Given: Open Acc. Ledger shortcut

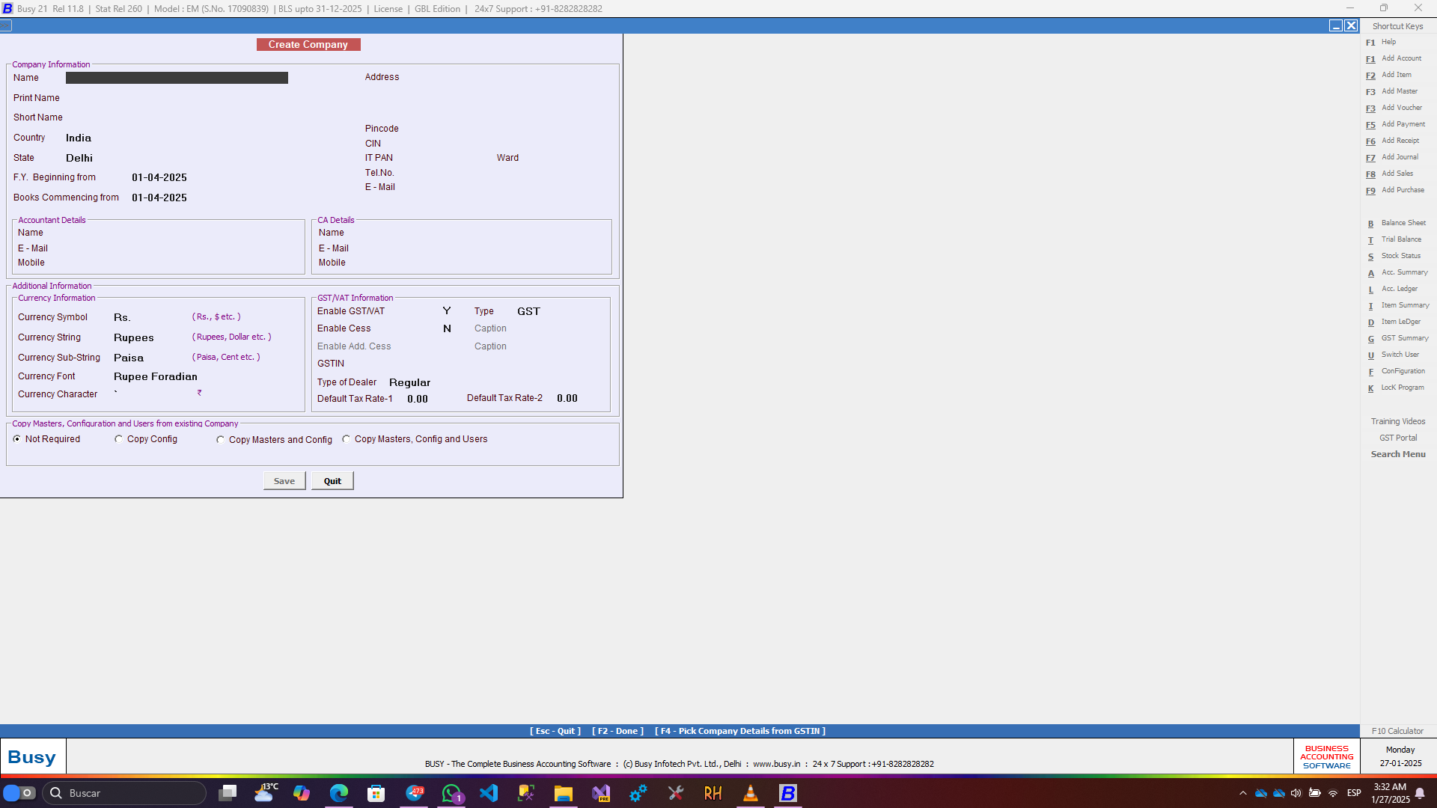Looking at the screenshot, I should click(x=1392, y=289).
